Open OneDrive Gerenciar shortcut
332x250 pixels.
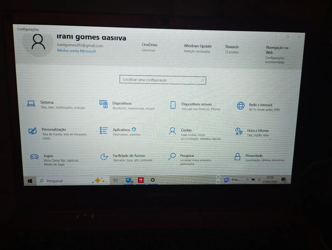[149, 47]
